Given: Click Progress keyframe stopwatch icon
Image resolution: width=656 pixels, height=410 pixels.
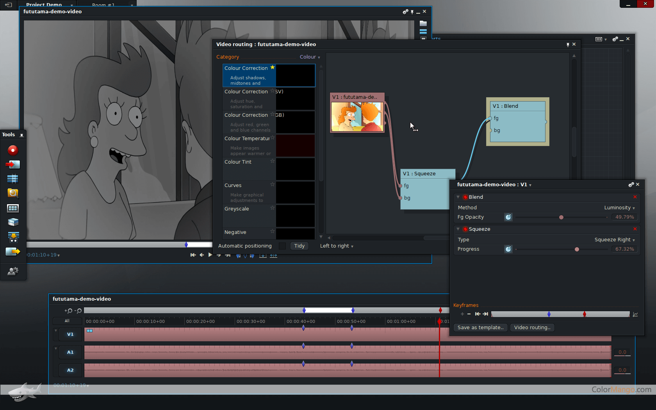Looking at the screenshot, I should click(x=508, y=249).
